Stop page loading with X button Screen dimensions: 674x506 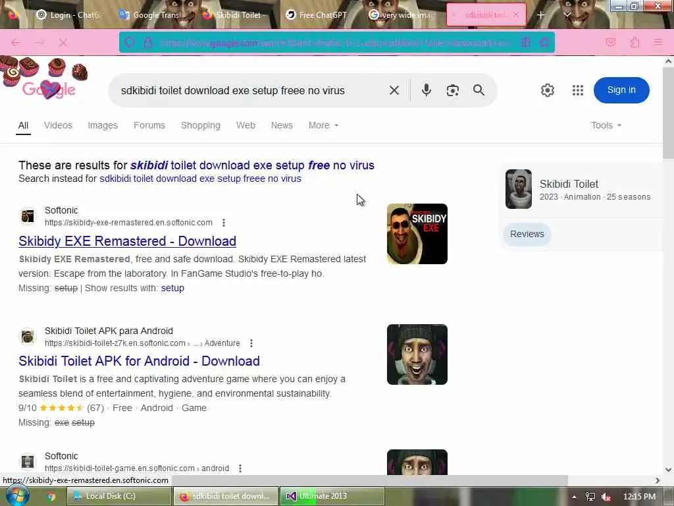pos(63,43)
